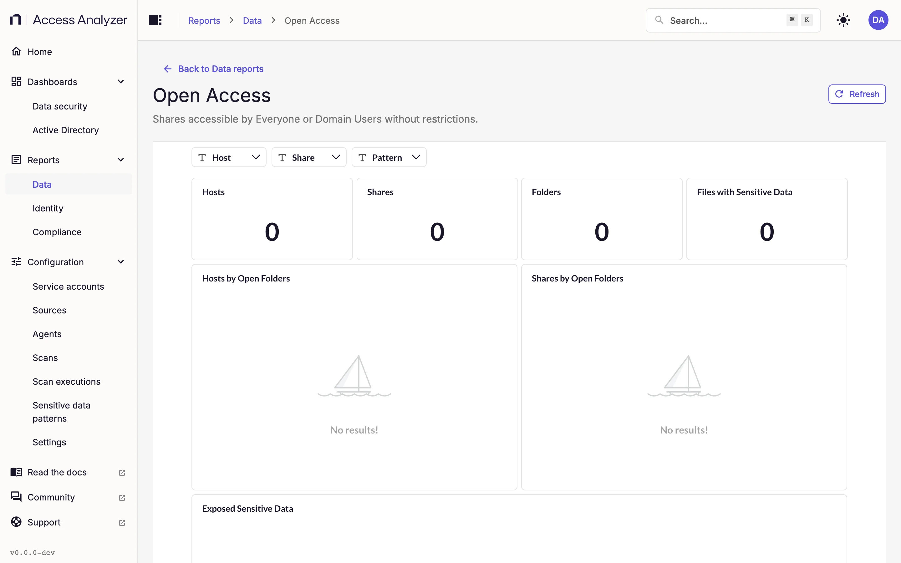Screen dimensions: 901x563
Task: Open Service accounts configuration
Action: [x=69, y=286]
